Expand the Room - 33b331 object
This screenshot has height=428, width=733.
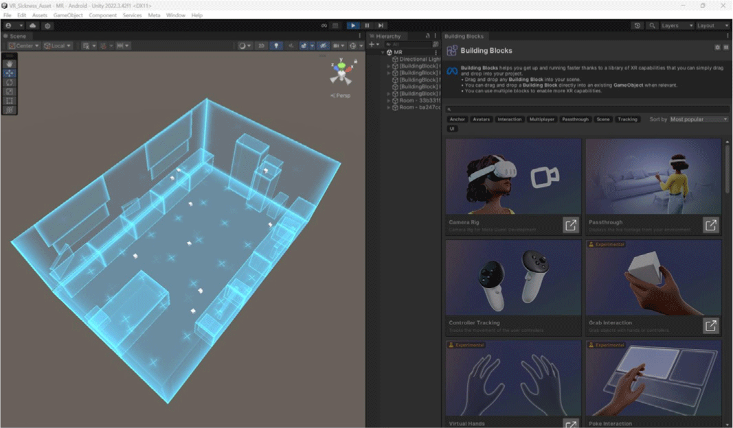(x=388, y=100)
